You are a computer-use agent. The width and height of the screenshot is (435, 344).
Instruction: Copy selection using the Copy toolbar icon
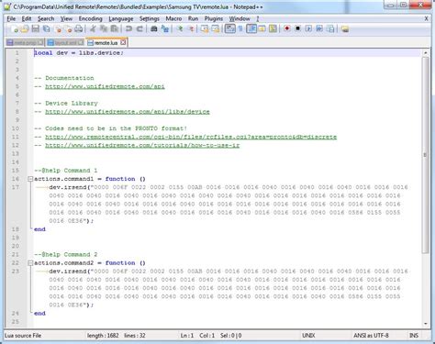(104, 29)
